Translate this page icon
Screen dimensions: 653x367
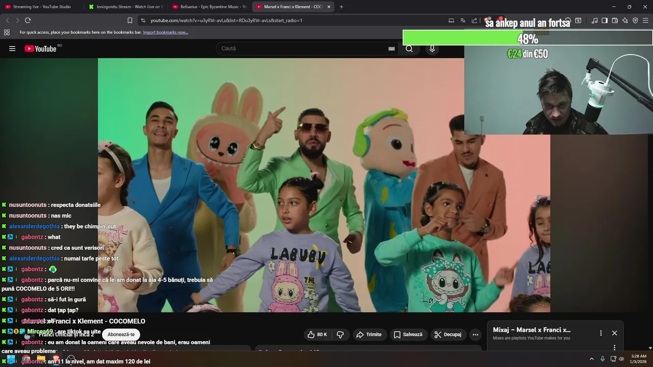[463, 20]
